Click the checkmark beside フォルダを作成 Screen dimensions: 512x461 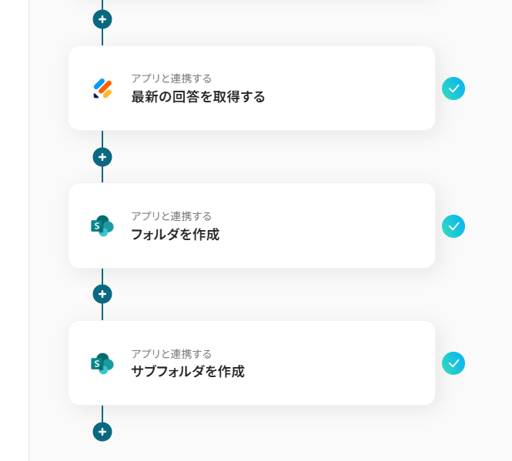click(x=453, y=226)
